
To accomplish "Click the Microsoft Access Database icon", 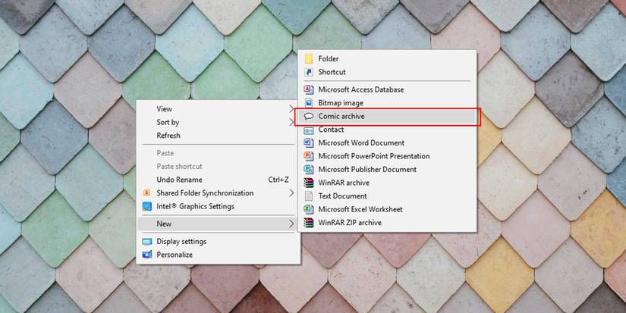I will pyautogui.click(x=309, y=89).
